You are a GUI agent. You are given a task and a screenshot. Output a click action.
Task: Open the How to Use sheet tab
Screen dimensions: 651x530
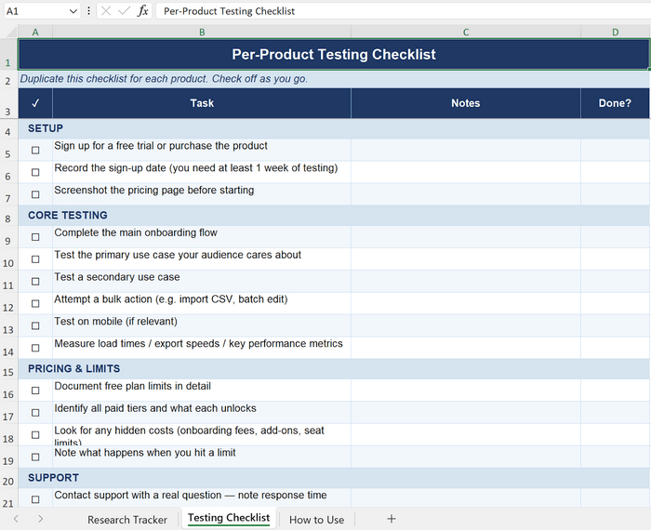316,520
